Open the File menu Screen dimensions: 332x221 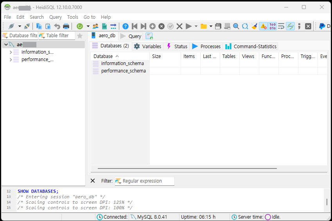(x=7, y=17)
